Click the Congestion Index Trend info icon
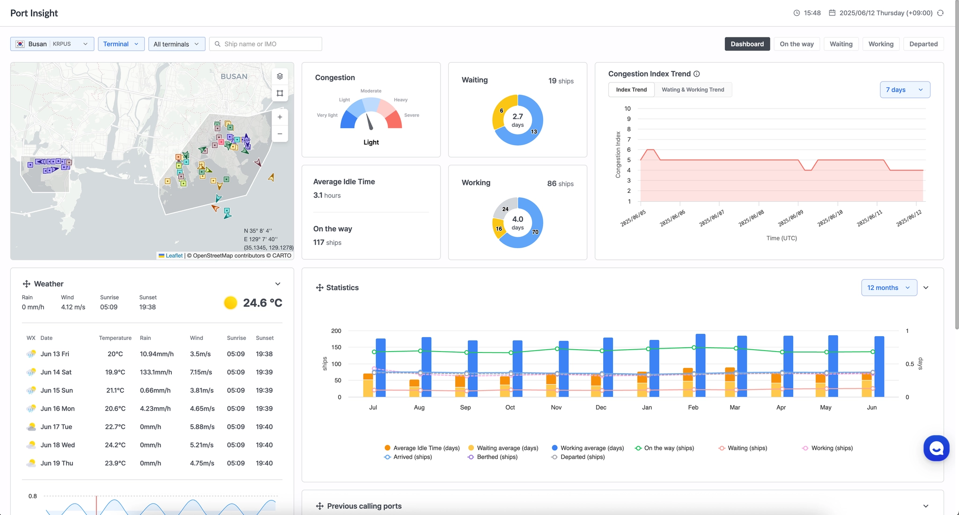This screenshot has width=959, height=515. (696, 74)
